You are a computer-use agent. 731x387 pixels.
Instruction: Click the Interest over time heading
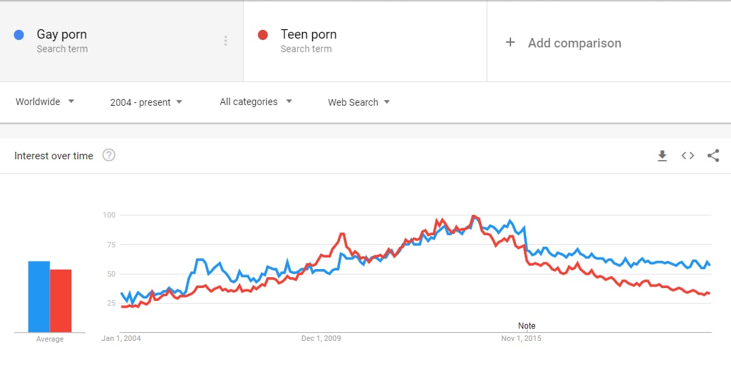(54, 155)
